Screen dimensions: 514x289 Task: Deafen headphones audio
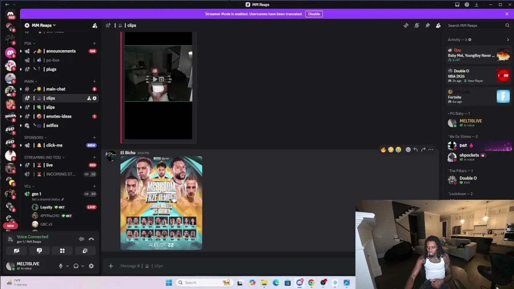(x=76, y=266)
